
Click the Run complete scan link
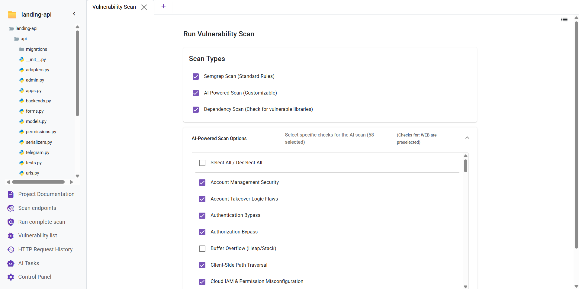point(41,222)
